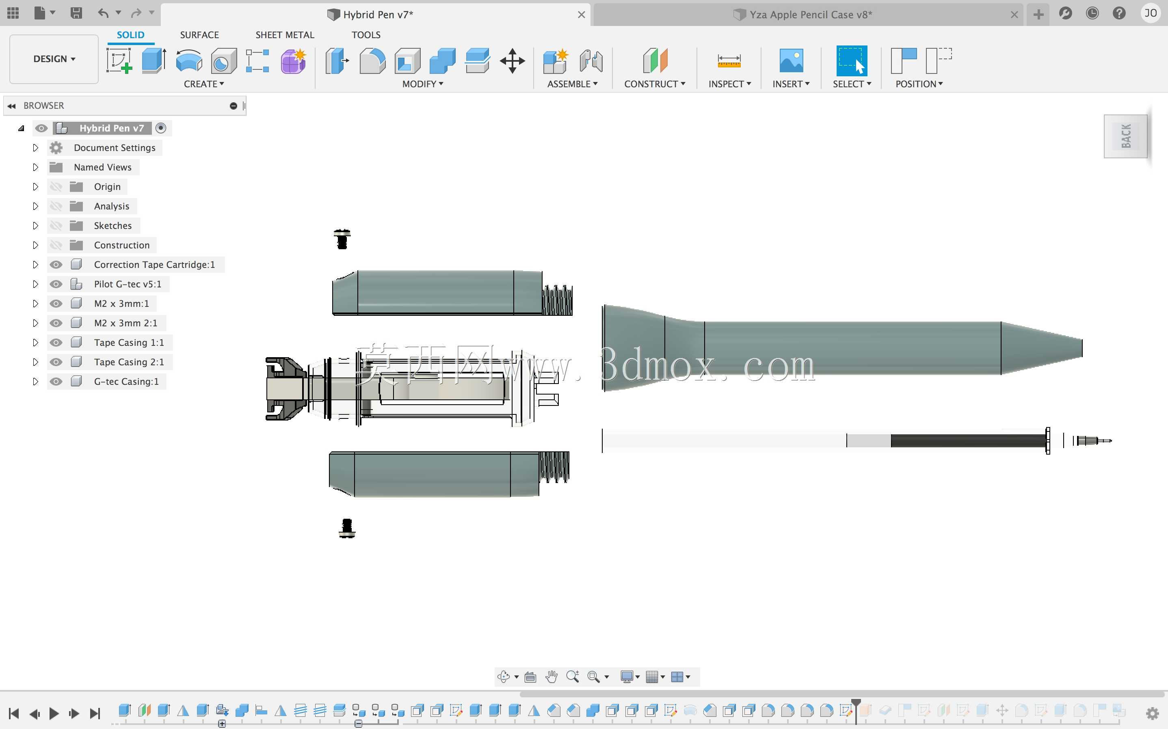Click the Measure tool icon
Viewport: 1168px width, 729px height.
point(729,61)
